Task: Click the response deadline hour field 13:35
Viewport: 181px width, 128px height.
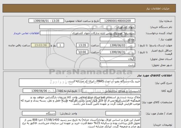Action: [82, 45]
